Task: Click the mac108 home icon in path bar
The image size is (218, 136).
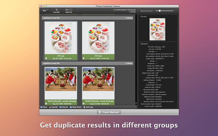Action: coord(54,107)
